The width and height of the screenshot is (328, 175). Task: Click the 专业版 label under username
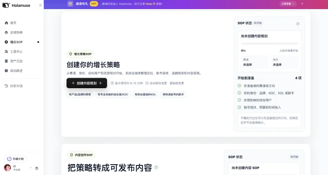coord(17,170)
